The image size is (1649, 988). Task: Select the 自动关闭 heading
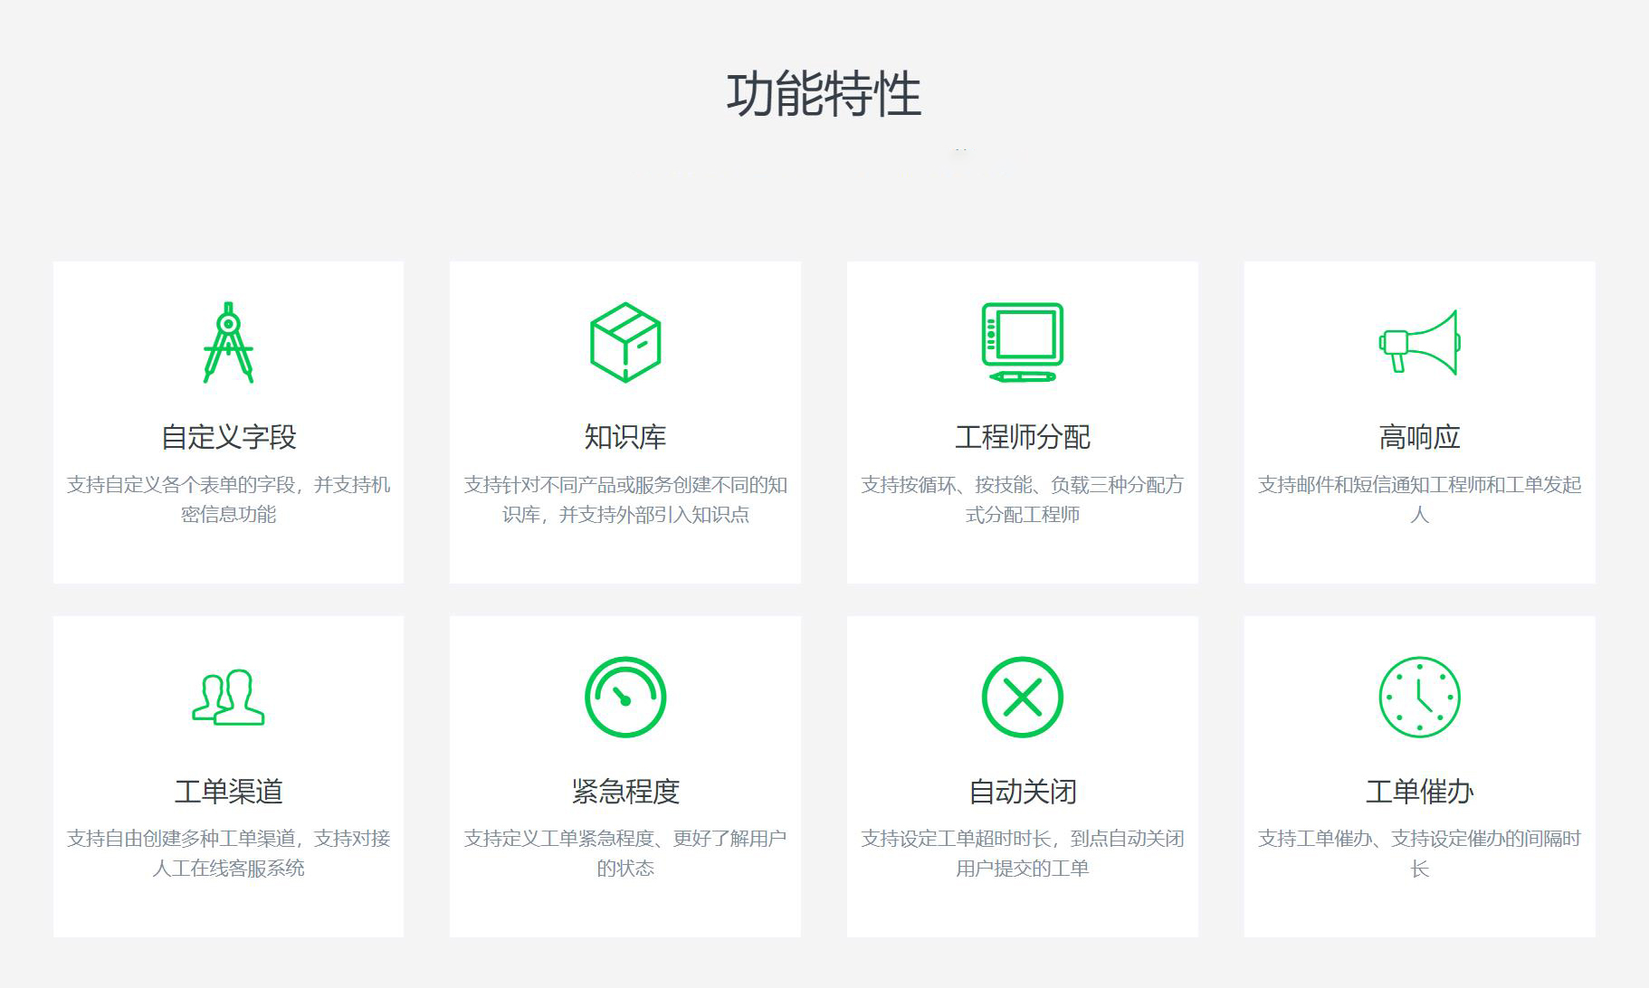1023,792
